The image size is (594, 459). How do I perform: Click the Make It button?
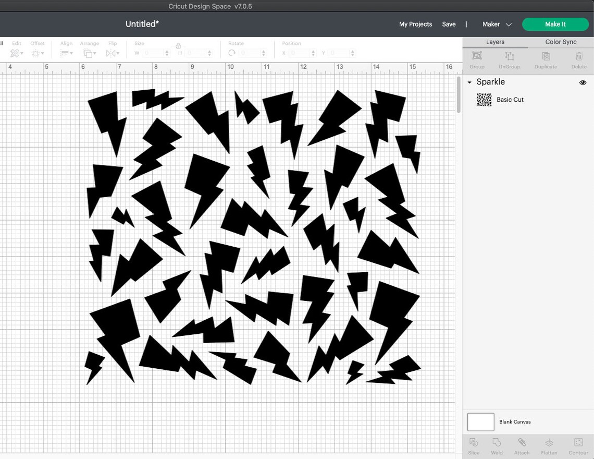555,24
